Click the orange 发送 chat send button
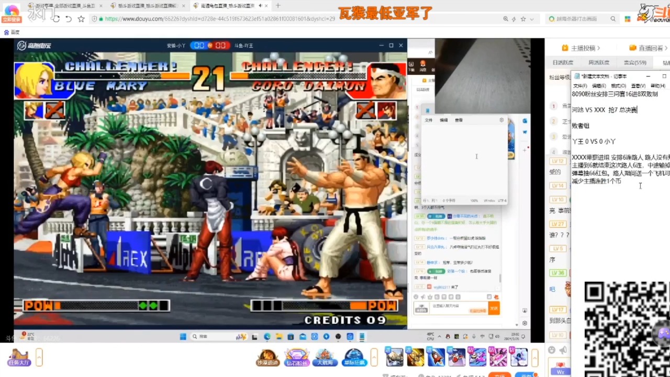670x377 pixels. (494, 308)
